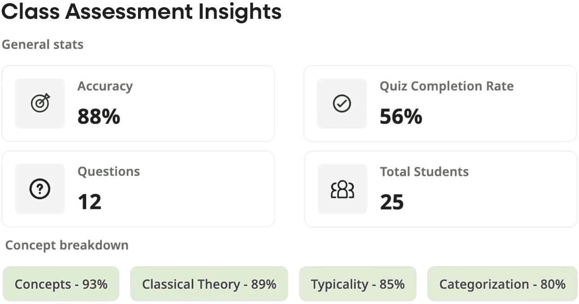Screen dimensions: 579x304
Task: Click the Class Assessment Insights heading
Action: [141, 12]
